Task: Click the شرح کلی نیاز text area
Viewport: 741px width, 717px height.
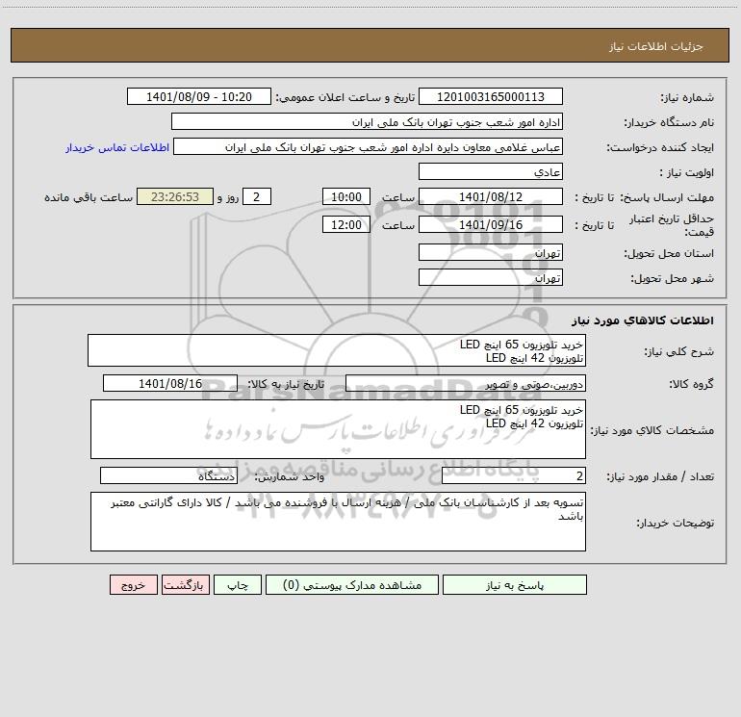Action: coord(337,350)
